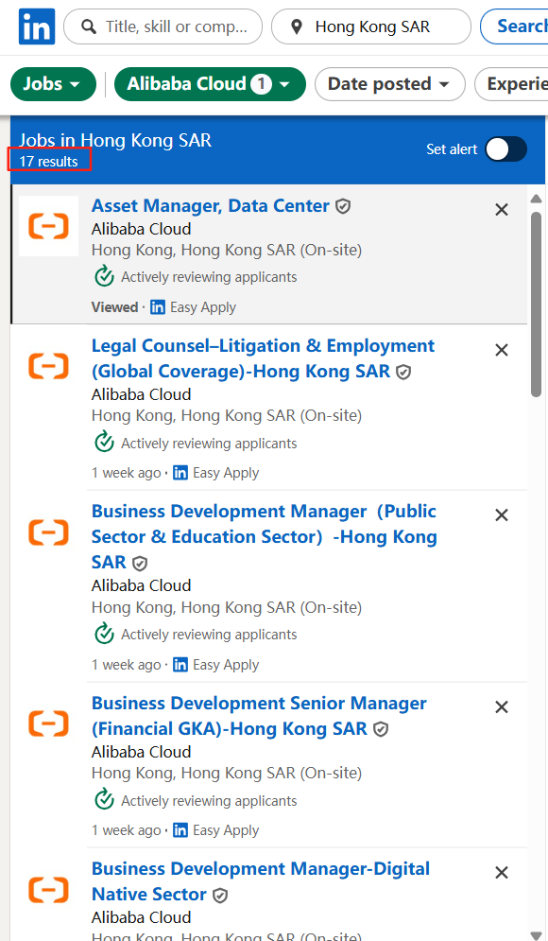Click the 'Set alert' label text
Screen dimensions: 548x941
point(452,149)
